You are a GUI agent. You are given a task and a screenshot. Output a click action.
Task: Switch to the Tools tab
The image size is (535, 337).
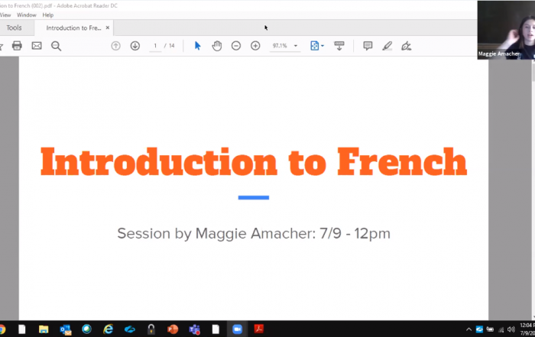coord(15,28)
